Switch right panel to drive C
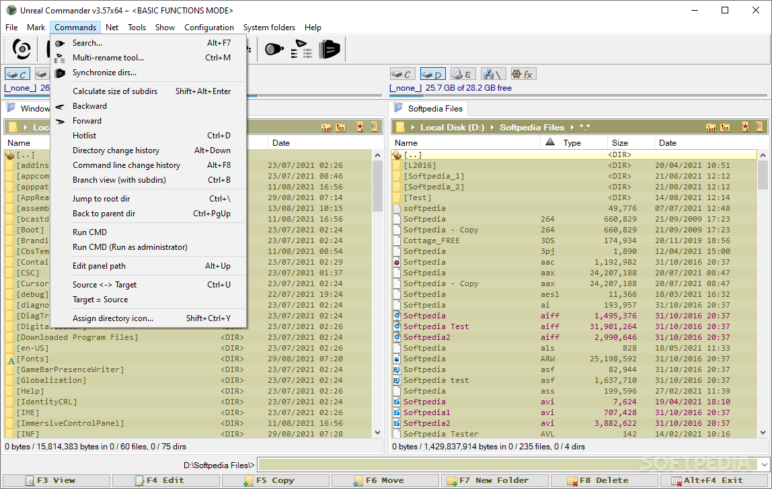The height and width of the screenshot is (489, 772). coord(402,75)
